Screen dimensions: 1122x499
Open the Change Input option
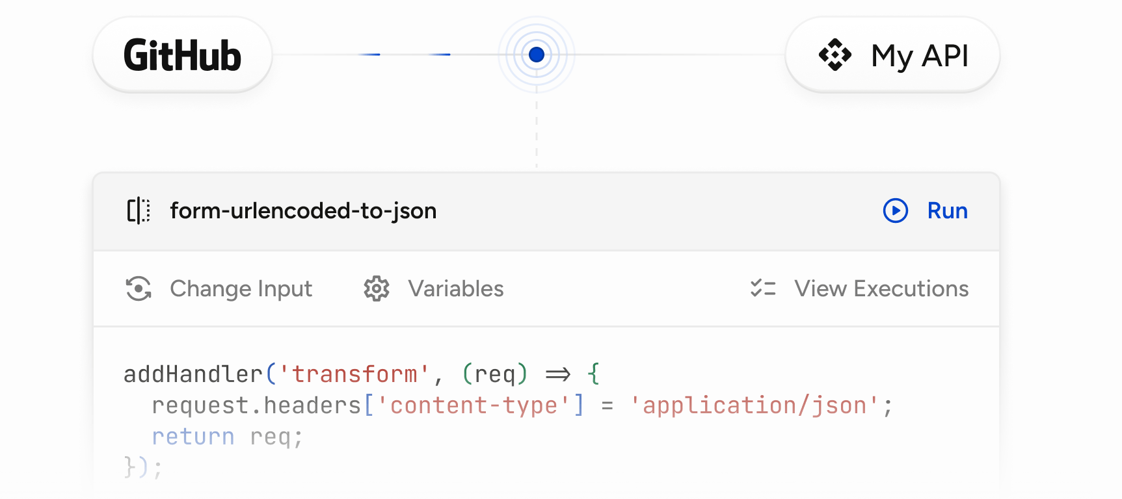click(x=241, y=289)
